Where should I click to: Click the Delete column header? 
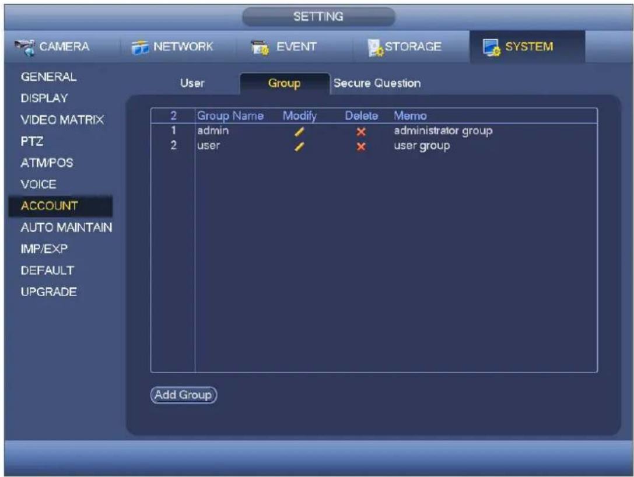click(x=362, y=116)
